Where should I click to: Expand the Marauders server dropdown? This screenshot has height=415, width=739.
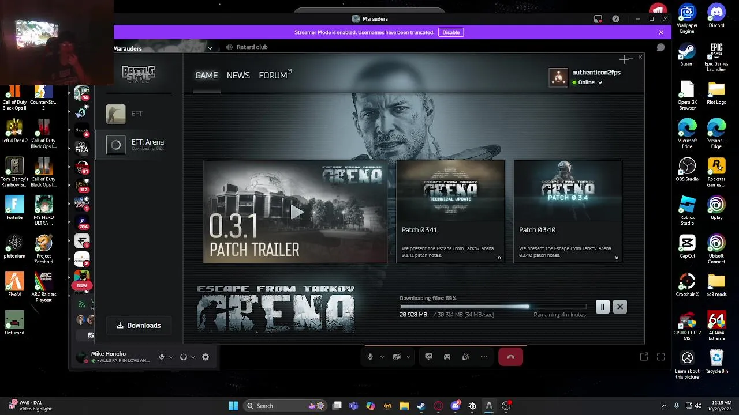[x=210, y=48]
